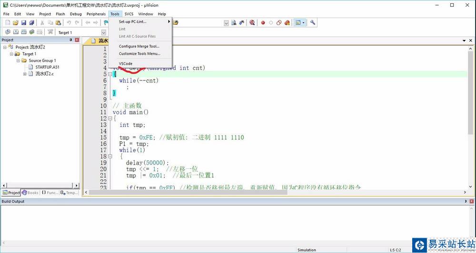The width and height of the screenshot is (476, 253).
Task: Open a file using the folder icon
Action: click(x=16, y=23)
